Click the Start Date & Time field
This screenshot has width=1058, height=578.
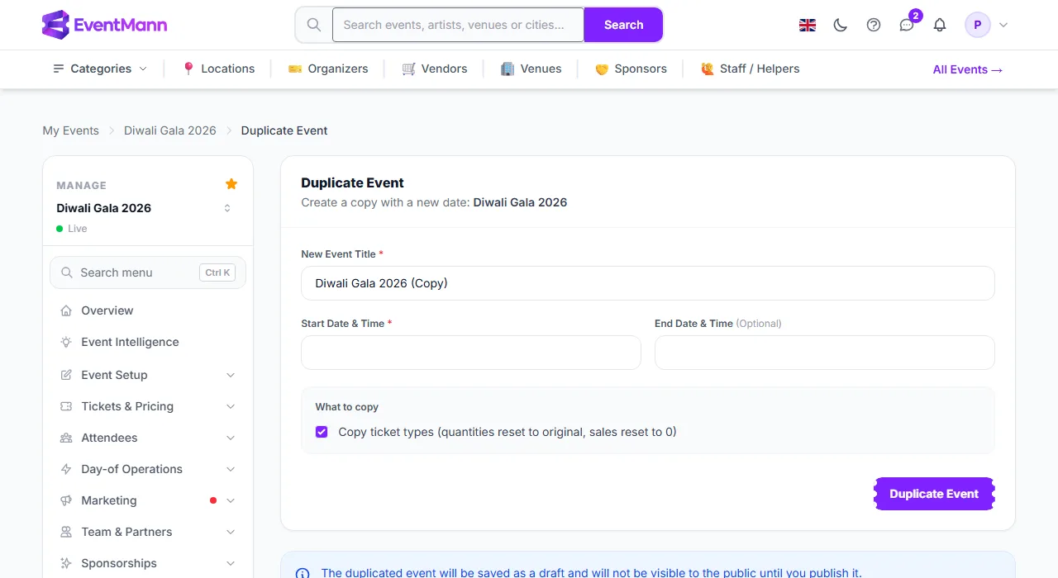[x=471, y=353]
